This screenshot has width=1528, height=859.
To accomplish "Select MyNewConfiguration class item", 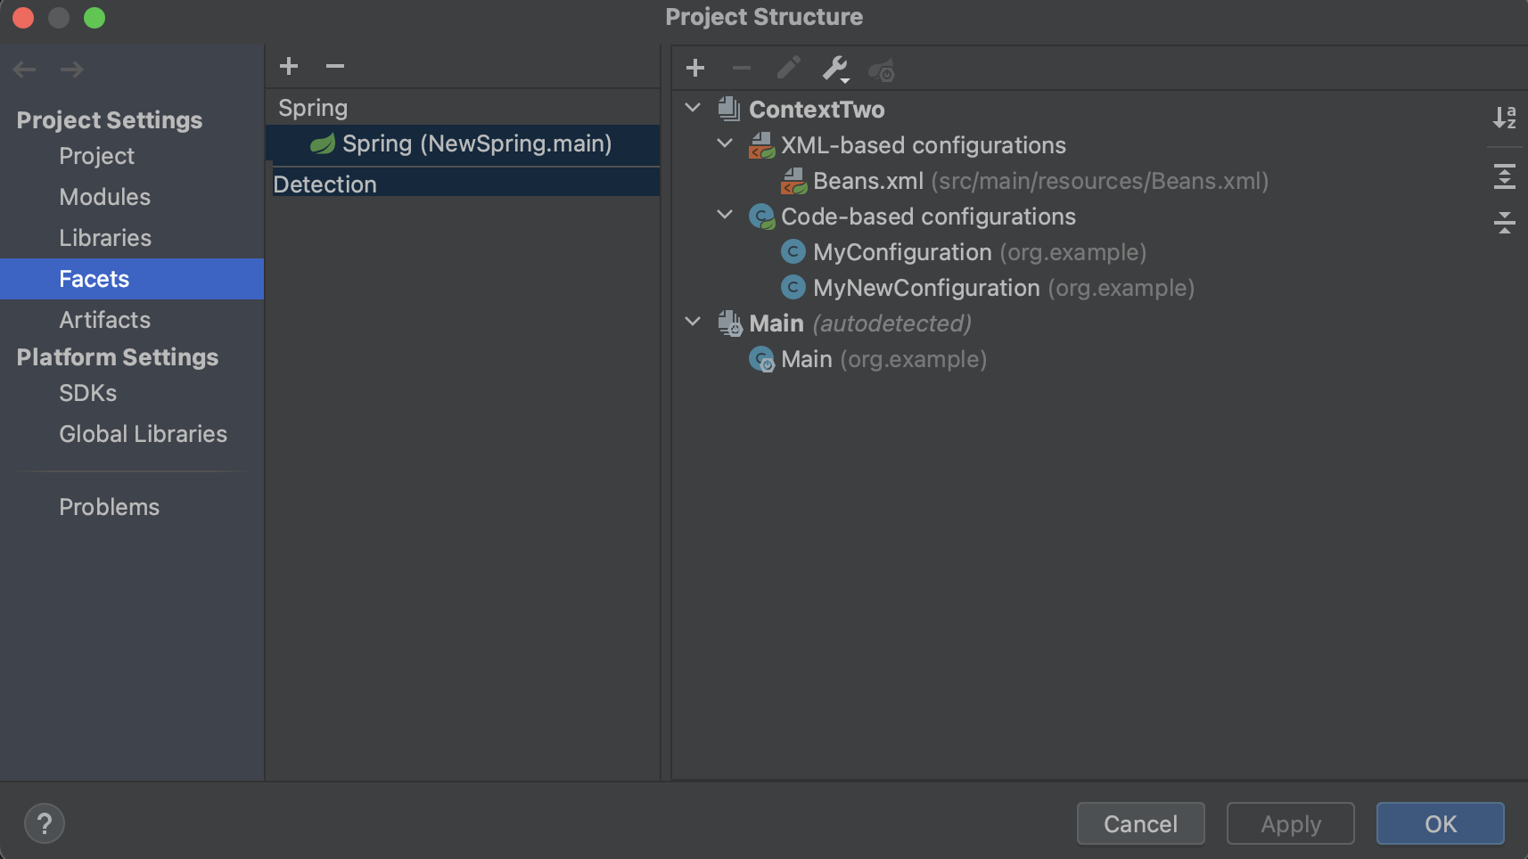I will (x=925, y=288).
